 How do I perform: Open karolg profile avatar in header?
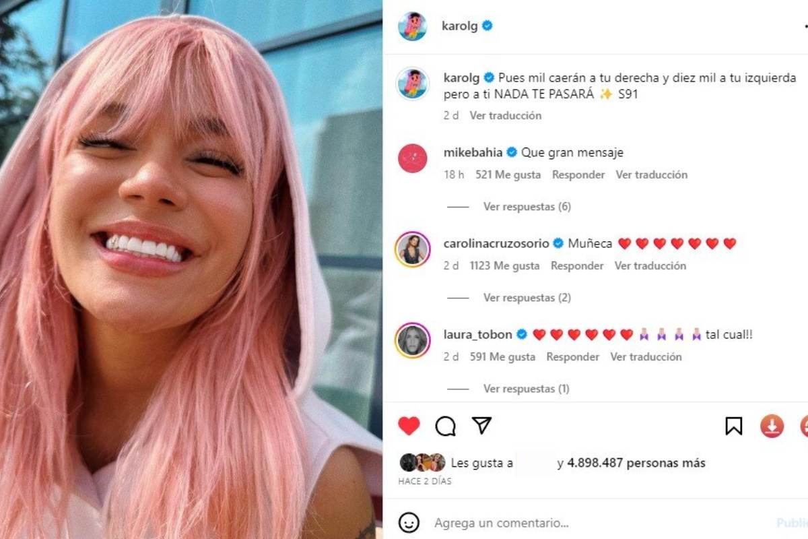click(x=412, y=26)
